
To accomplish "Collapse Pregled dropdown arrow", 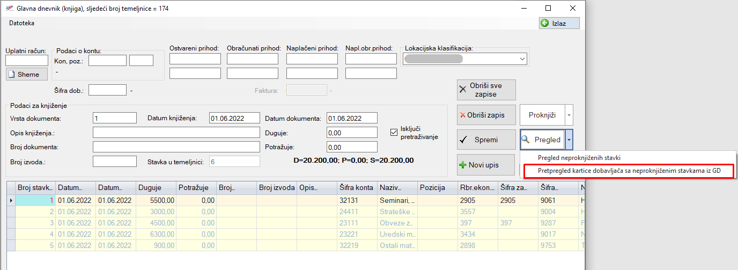I will tap(569, 140).
